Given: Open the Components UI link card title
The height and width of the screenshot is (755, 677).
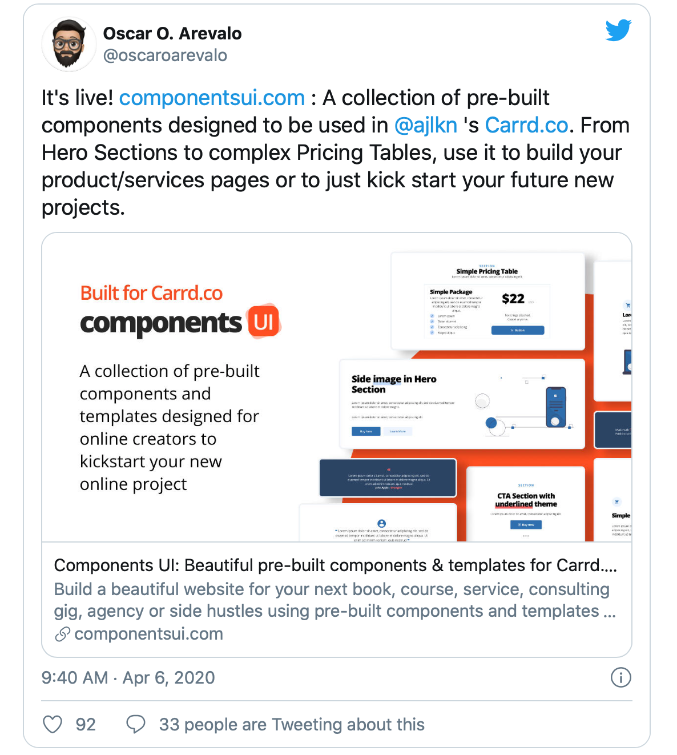Looking at the screenshot, I should pos(336,565).
